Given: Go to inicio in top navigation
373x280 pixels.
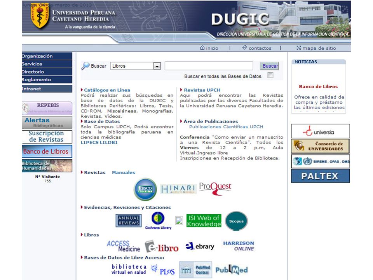Looking at the screenshot, I should [x=209, y=48].
